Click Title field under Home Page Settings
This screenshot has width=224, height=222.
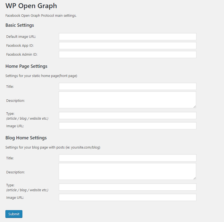click(128, 86)
